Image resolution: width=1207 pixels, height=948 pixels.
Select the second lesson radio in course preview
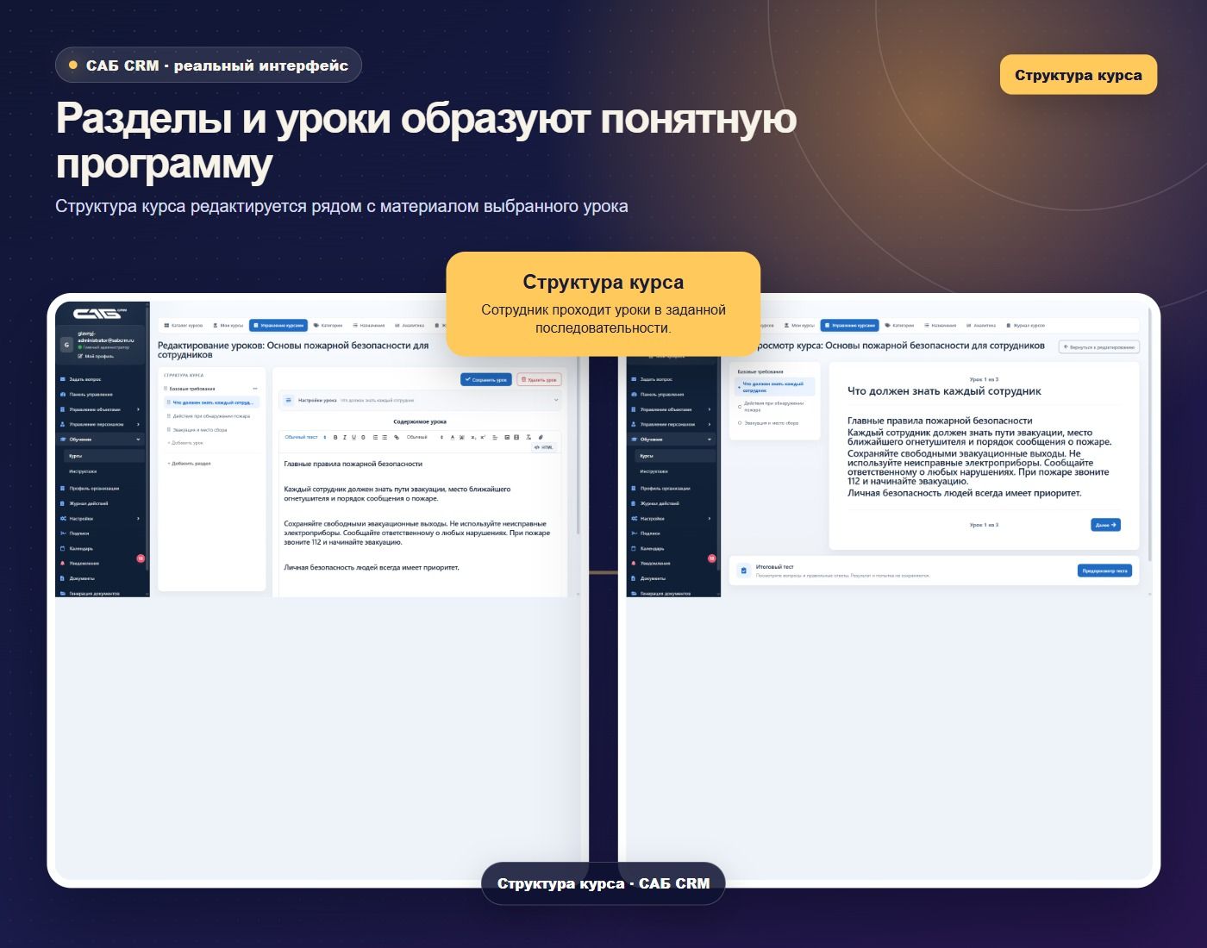pyautogui.click(x=740, y=406)
